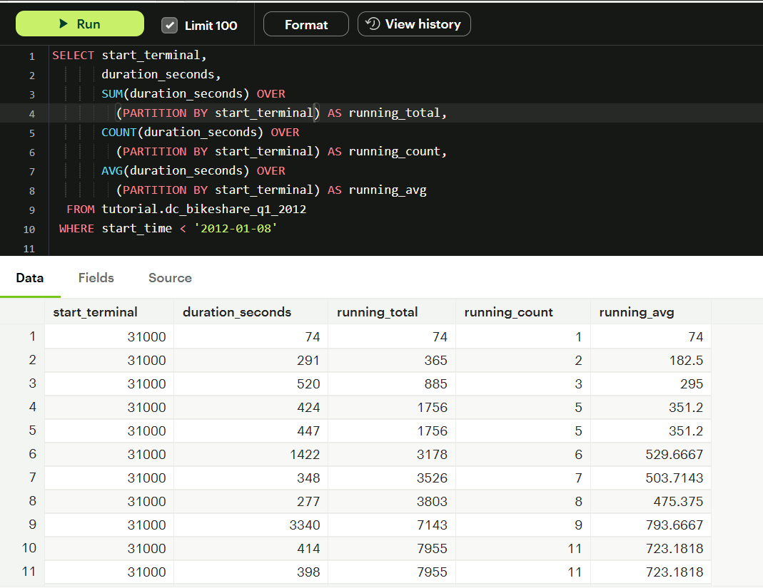Select duration cell with value 1422
The width and height of the screenshot is (763, 588).
pyautogui.click(x=251, y=455)
